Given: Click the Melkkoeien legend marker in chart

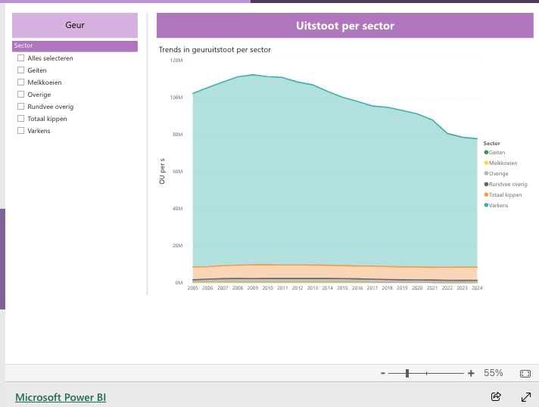Looking at the screenshot, I should click(486, 163).
